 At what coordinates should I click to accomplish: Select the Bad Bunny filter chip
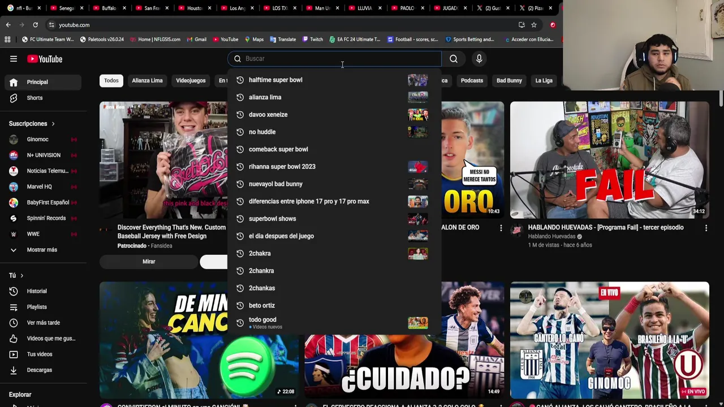(509, 81)
